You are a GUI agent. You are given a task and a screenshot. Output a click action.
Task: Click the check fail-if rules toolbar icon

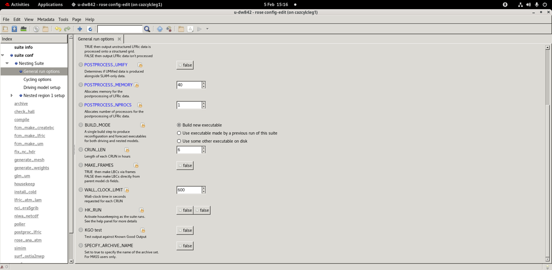tap(24, 29)
